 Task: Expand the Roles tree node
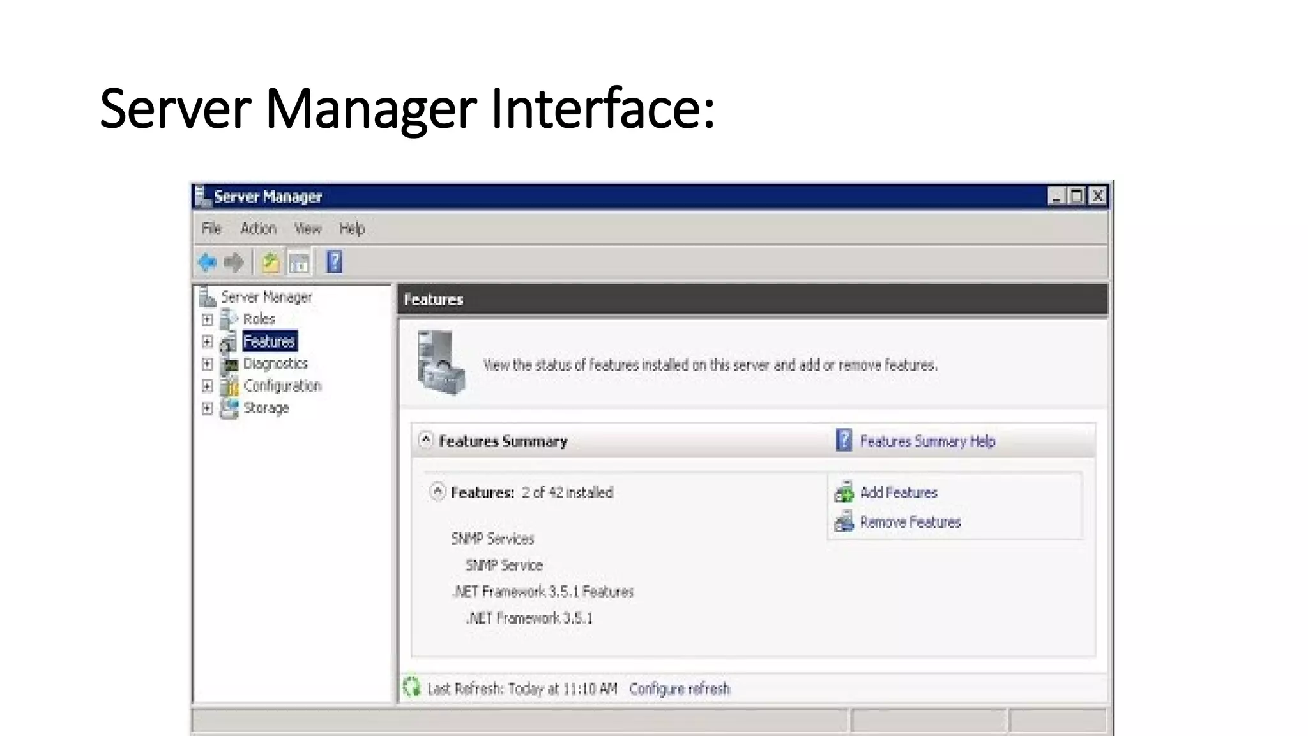tap(208, 319)
